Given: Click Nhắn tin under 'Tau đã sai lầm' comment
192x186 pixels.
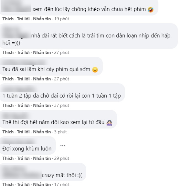Looking at the screenshot, I should coord(42,79).
